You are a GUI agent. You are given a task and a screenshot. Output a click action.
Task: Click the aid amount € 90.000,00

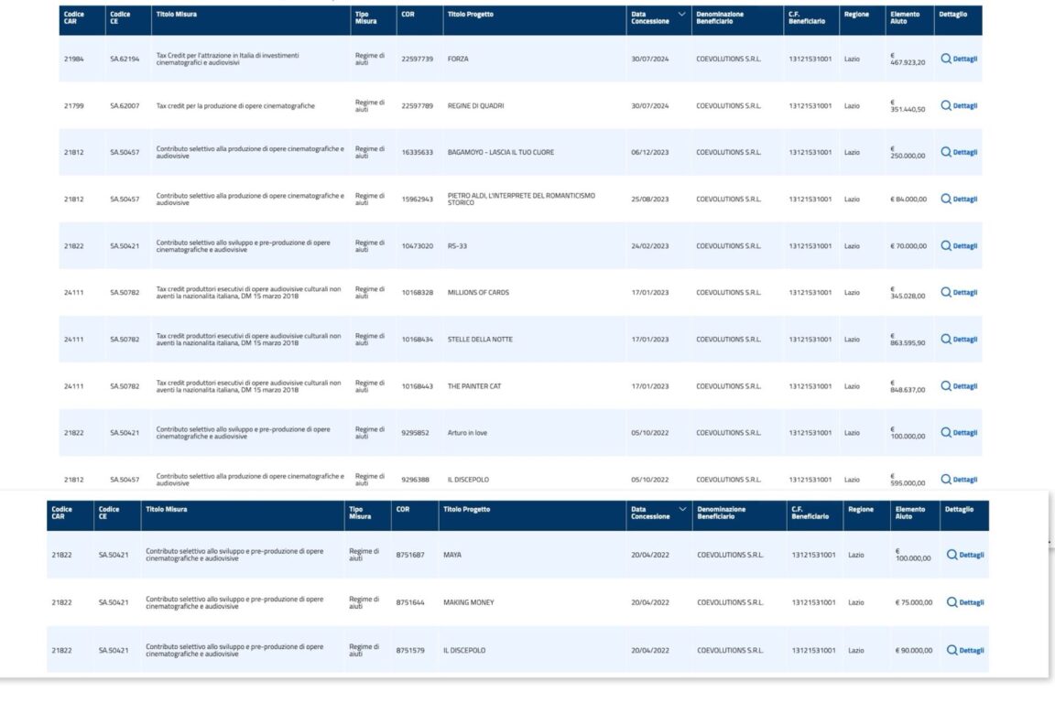tap(914, 651)
